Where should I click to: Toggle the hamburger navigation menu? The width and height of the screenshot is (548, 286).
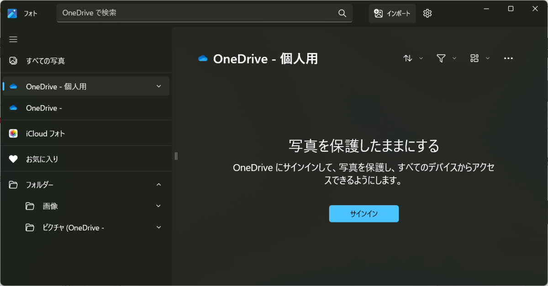pyautogui.click(x=13, y=39)
